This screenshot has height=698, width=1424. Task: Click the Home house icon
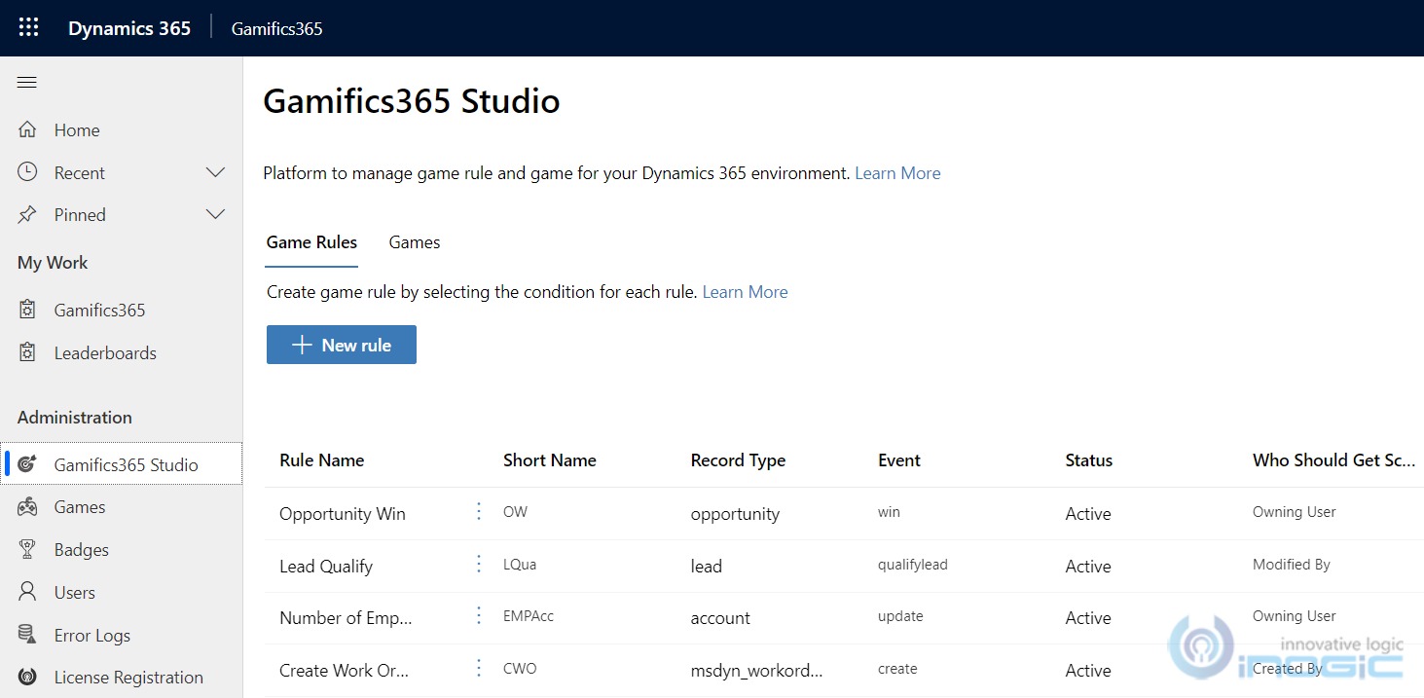pyautogui.click(x=27, y=129)
